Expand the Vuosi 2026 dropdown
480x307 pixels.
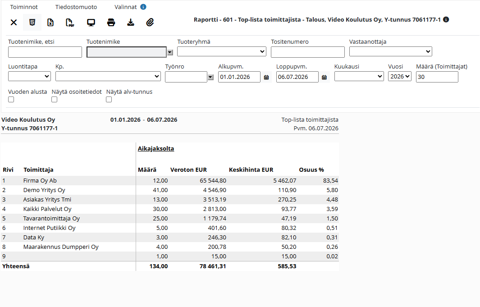point(399,77)
